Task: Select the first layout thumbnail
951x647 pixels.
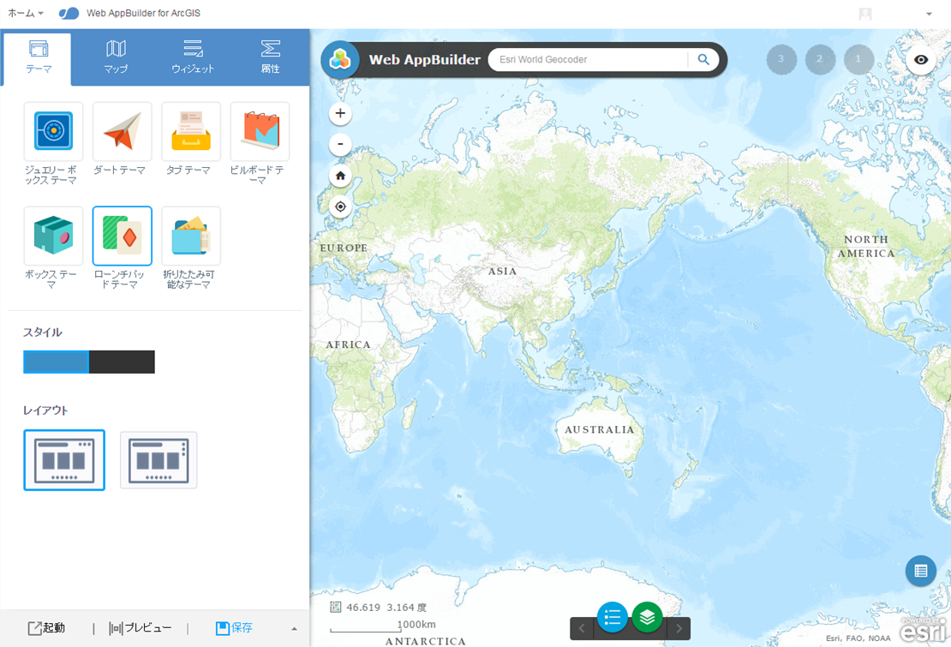Action: pyautogui.click(x=64, y=460)
